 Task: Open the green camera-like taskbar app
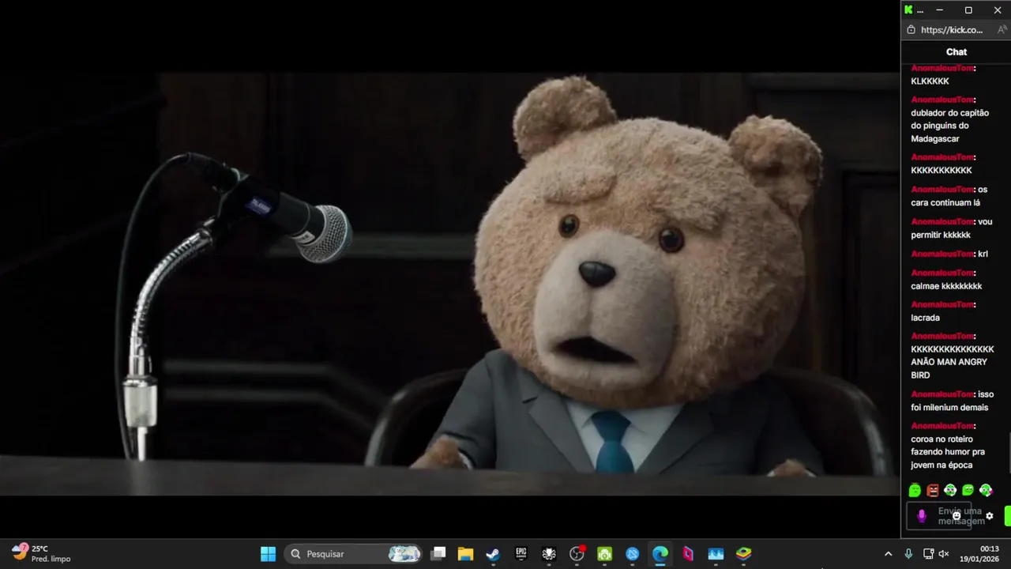click(604, 554)
